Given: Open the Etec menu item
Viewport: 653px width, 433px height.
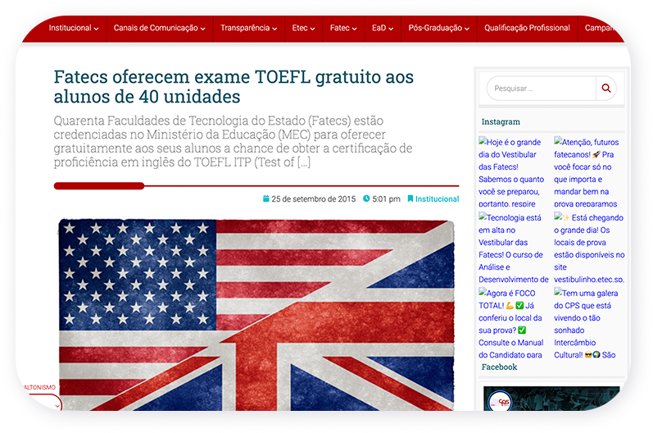Looking at the screenshot, I should [300, 28].
